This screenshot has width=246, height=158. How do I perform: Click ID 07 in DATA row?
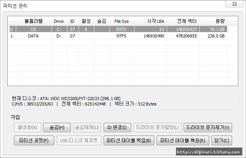[x=72, y=36]
